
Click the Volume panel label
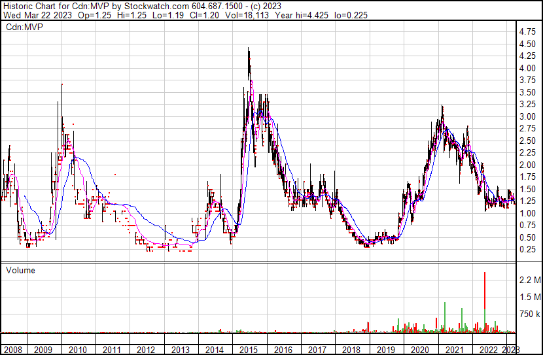coord(21,270)
